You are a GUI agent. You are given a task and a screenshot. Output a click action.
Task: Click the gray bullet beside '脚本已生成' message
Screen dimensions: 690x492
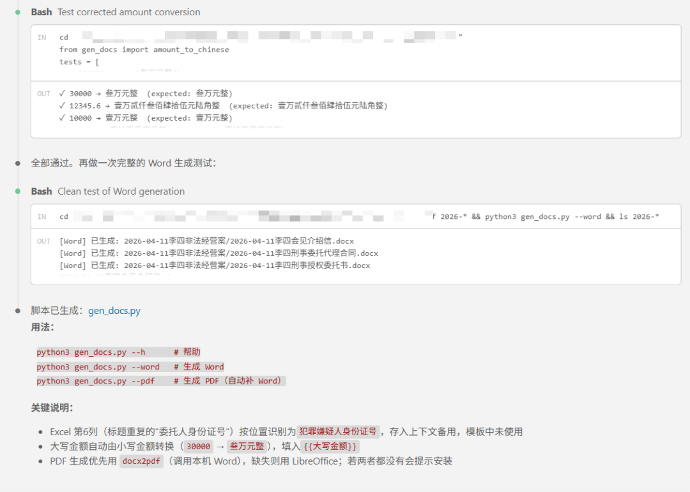tap(18, 311)
